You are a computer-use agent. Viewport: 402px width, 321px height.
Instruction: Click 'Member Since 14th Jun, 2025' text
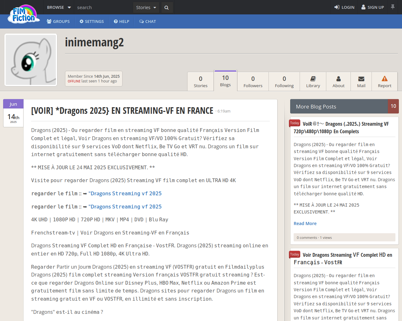tap(94, 76)
